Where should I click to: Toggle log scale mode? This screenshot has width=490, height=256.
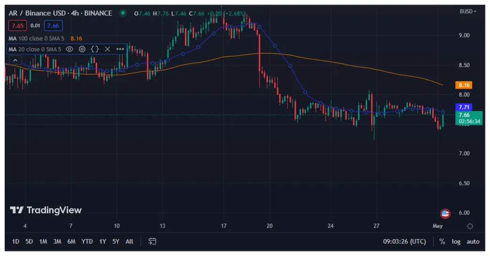click(456, 241)
